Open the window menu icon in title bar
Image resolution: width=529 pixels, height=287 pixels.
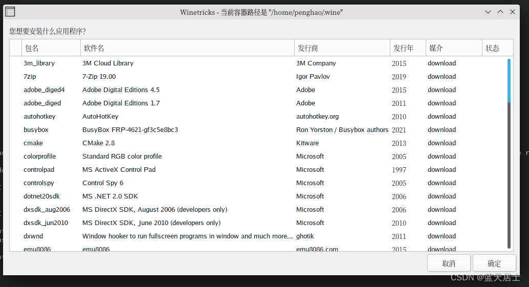10,12
